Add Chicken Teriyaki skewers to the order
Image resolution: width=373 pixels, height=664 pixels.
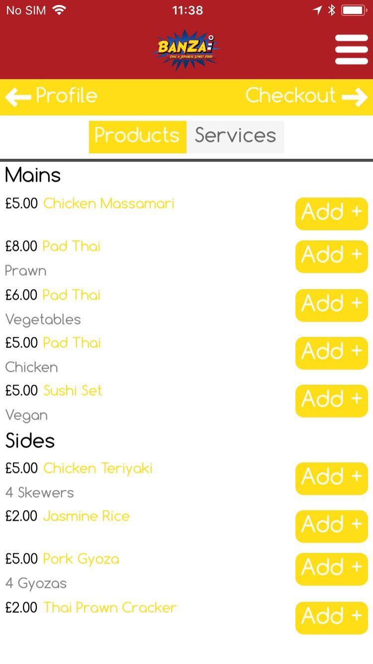click(331, 478)
